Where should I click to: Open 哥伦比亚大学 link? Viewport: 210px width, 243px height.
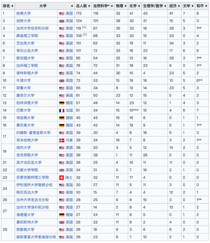[x=27, y=51]
